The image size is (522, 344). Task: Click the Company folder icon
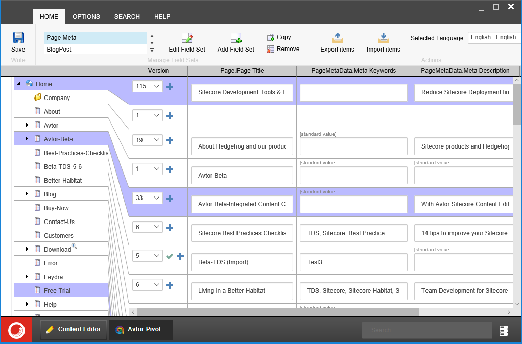pos(37,97)
